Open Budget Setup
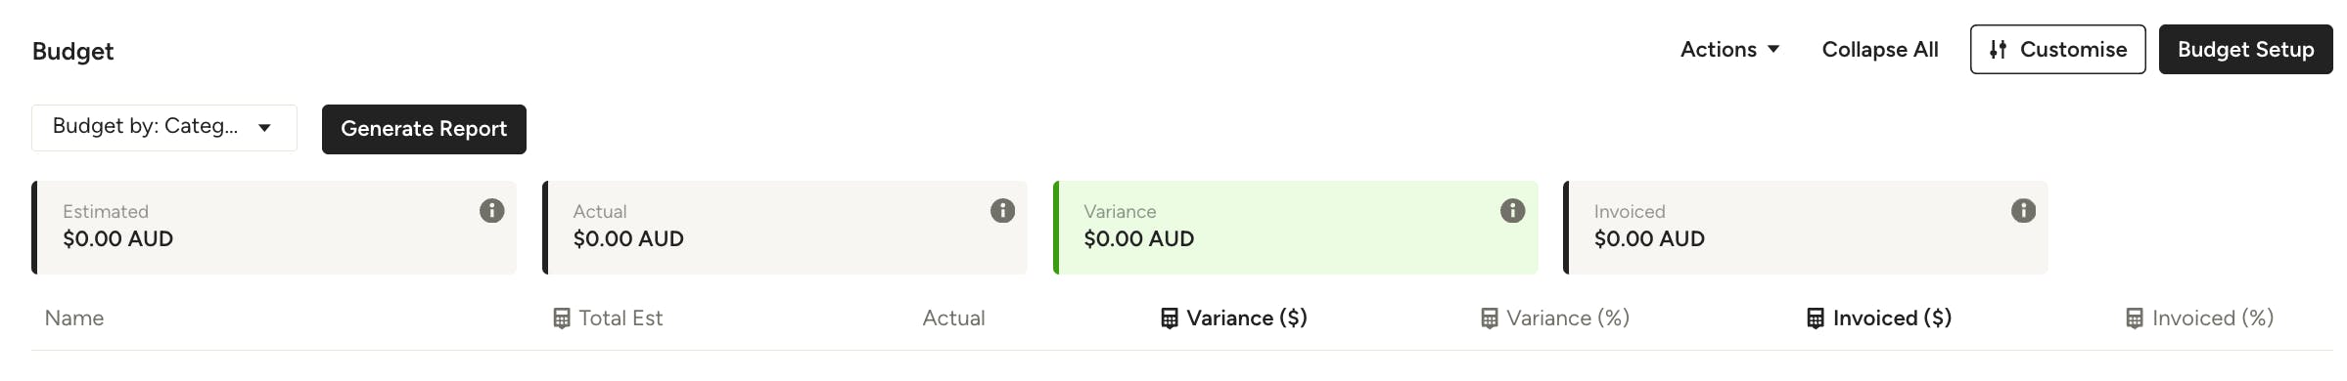Screen dimensions: 2347x381 click(2245, 49)
